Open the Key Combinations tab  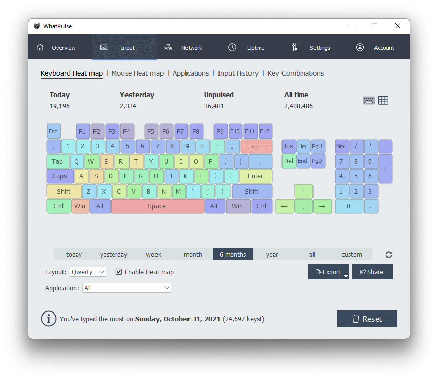point(295,73)
